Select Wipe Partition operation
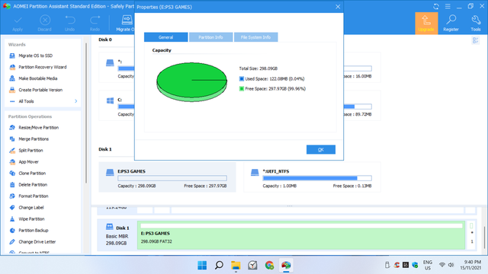The image size is (488, 274). [x=31, y=219]
